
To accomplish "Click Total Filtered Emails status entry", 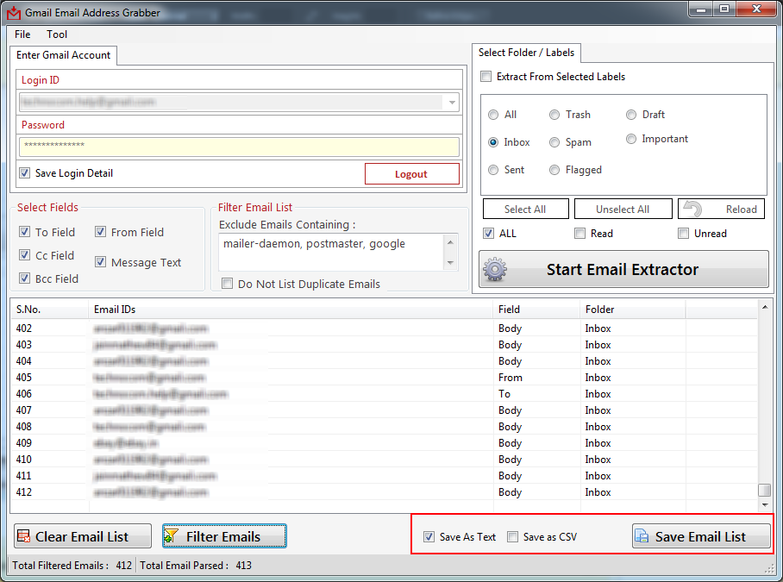I will pos(72,566).
